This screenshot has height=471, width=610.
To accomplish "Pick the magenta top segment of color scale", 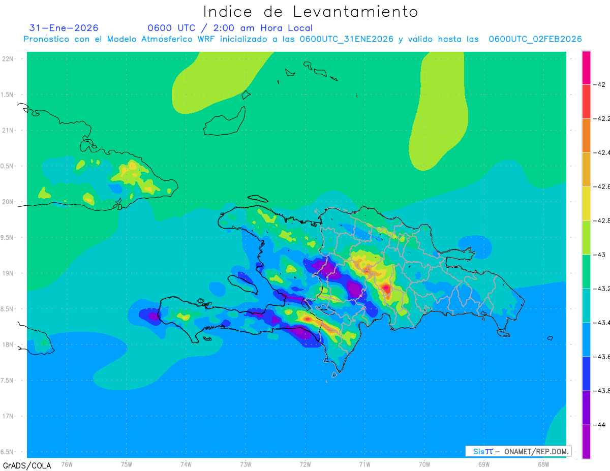I will pos(586,68).
